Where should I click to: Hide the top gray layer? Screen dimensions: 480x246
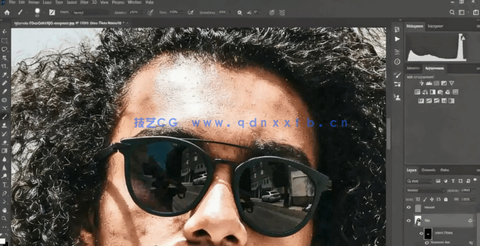click(408, 207)
